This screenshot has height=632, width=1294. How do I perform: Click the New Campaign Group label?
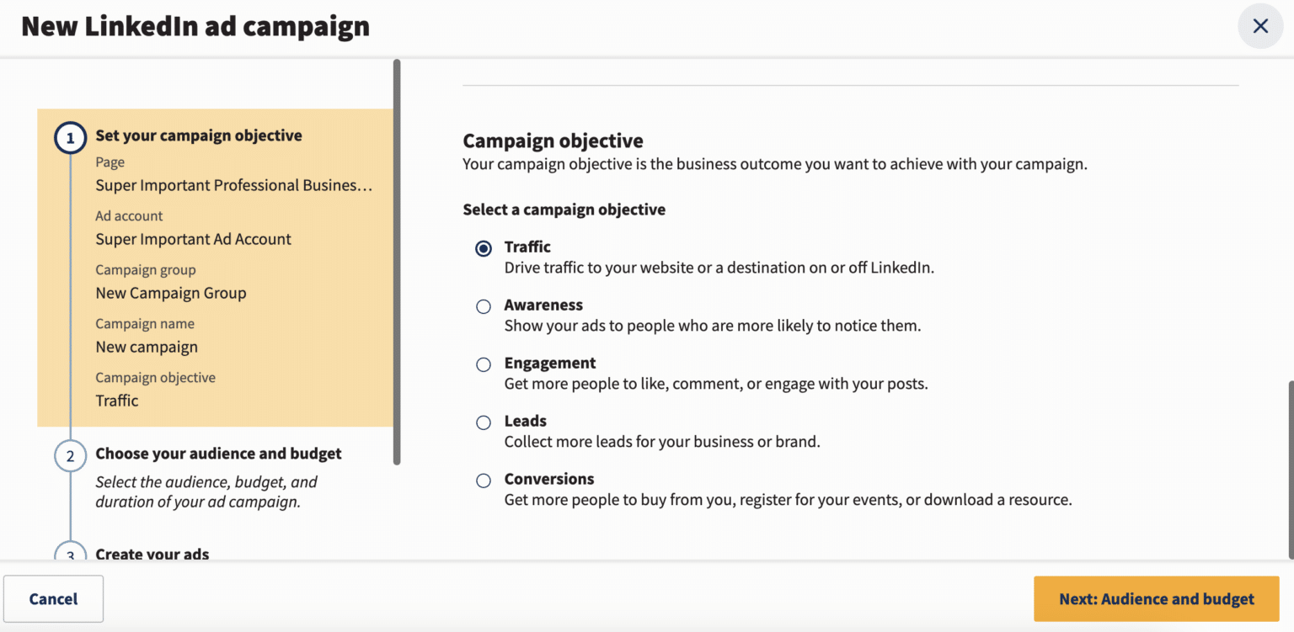click(x=171, y=292)
